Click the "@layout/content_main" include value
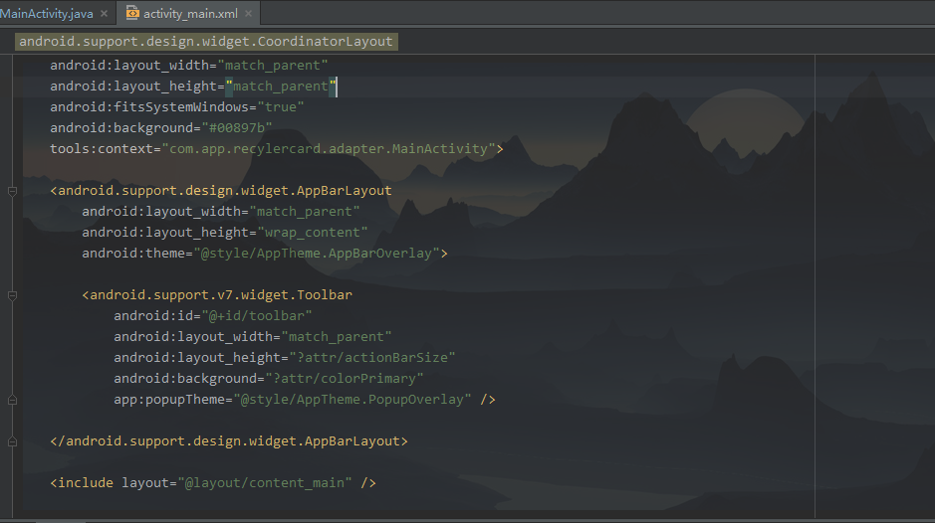The image size is (935, 523). [265, 483]
